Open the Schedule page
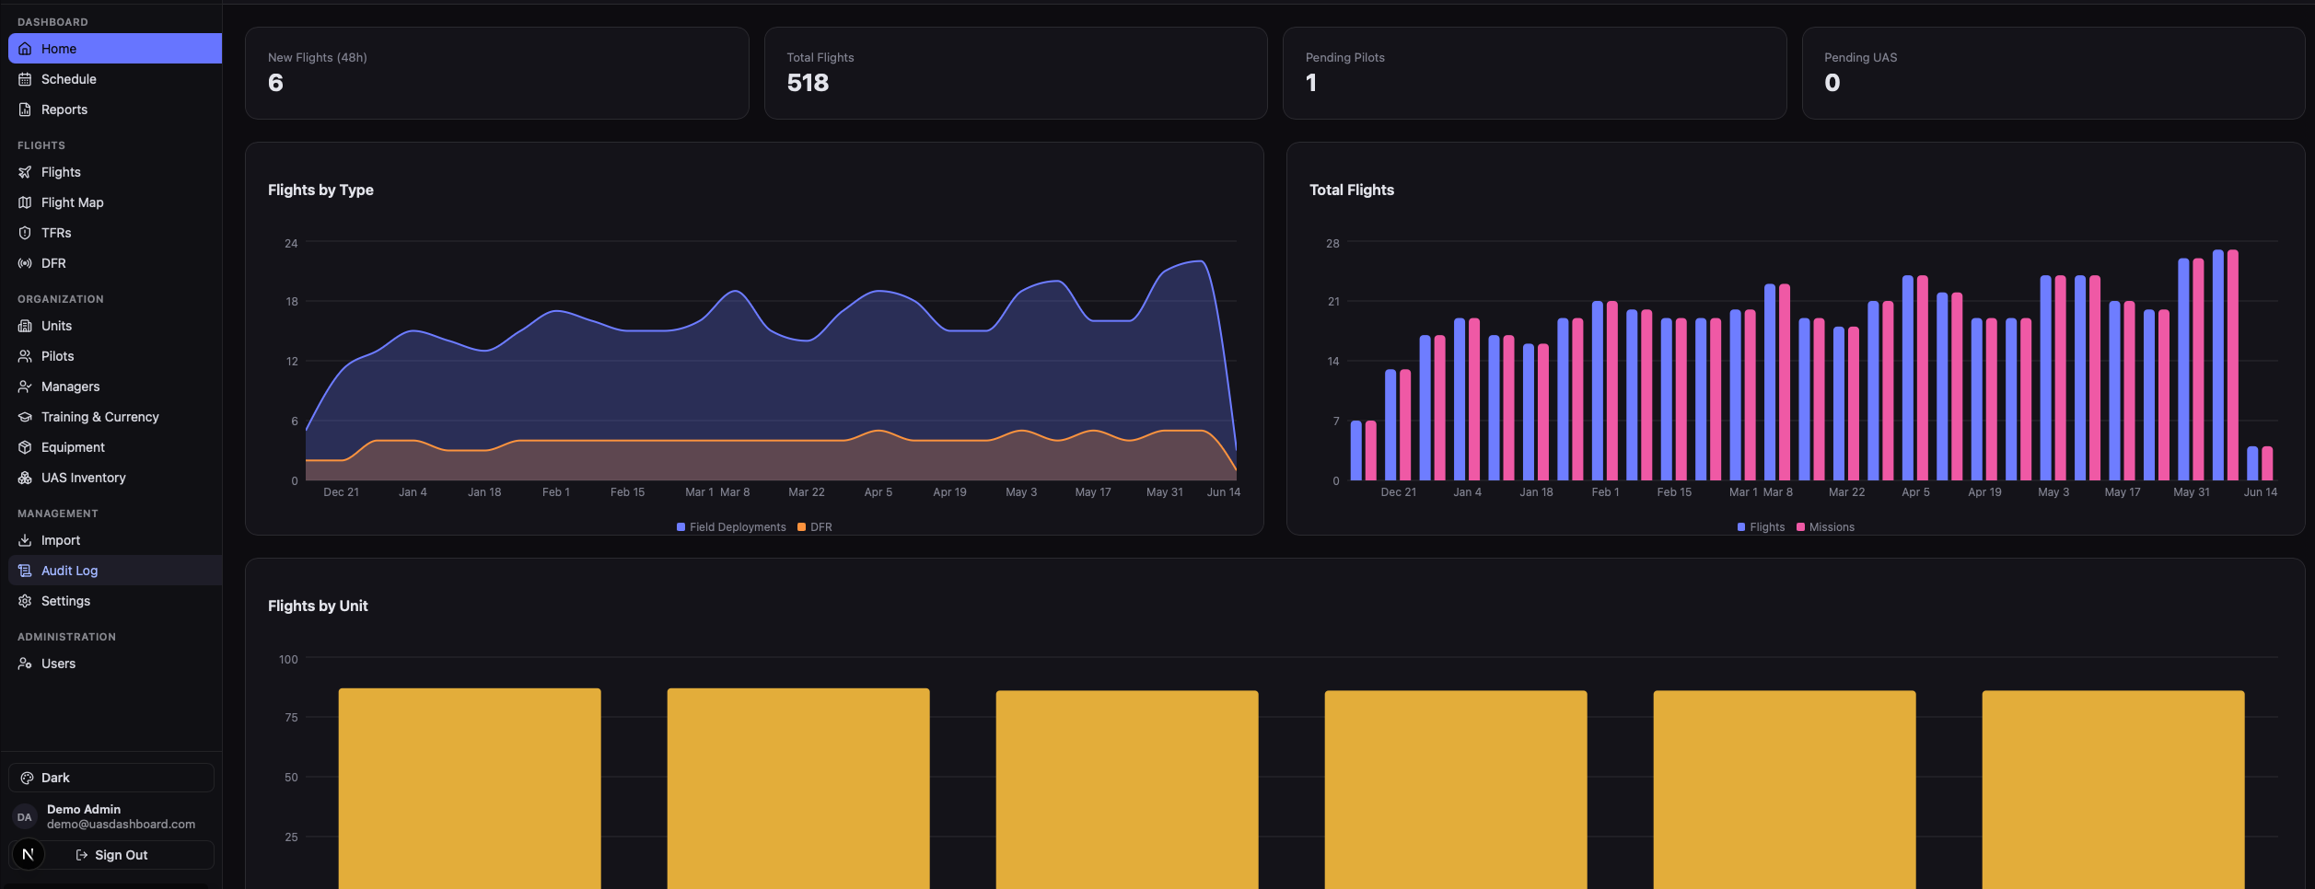The height and width of the screenshot is (889, 2315). pos(115,79)
